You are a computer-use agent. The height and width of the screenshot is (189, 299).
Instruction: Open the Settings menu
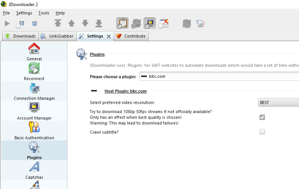[x=24, y=13]
